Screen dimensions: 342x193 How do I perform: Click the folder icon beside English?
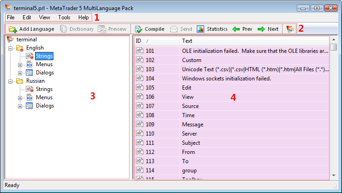tap(20, 48)
